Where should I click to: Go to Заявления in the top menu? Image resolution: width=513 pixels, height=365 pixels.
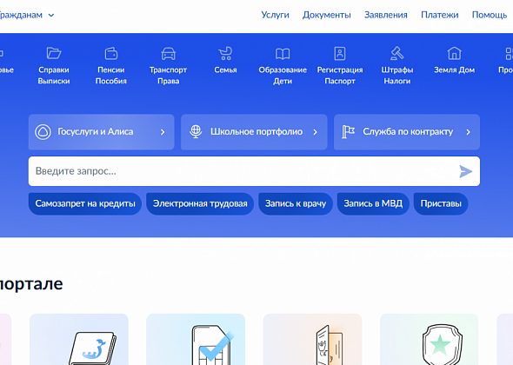(386, 15)
